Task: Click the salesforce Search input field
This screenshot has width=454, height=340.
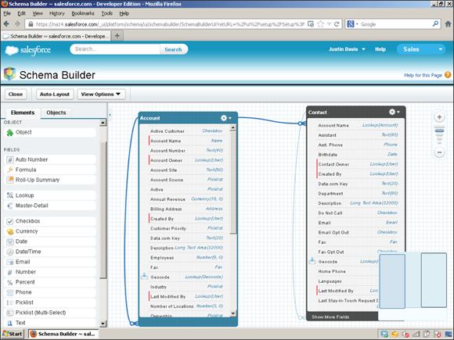Action: (115, 49)
